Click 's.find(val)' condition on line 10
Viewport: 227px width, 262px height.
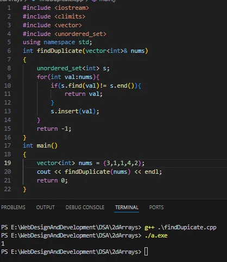pos(80,86)
